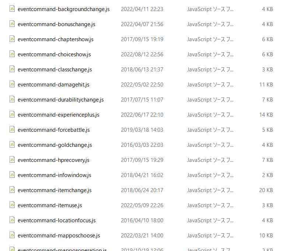Click the 14 KB size of experienceplus
The height and width of the screenshot is (251, 303).
[266, 115]
